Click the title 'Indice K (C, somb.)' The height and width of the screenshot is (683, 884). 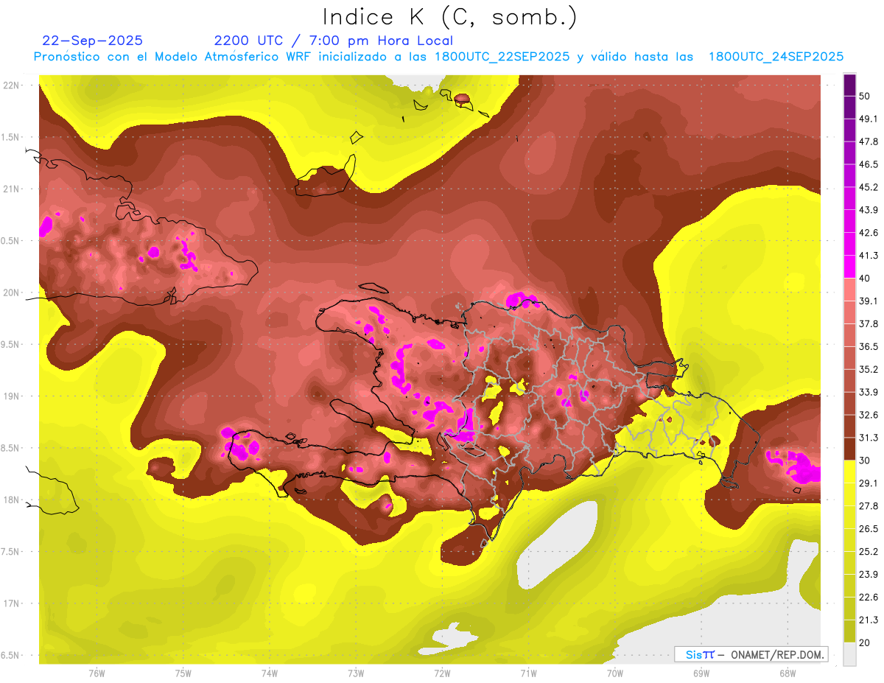click(450, 17)
